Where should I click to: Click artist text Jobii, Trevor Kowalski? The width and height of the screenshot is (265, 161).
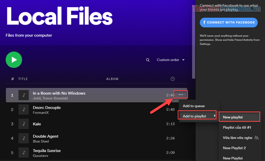click(x=50, y=98)
